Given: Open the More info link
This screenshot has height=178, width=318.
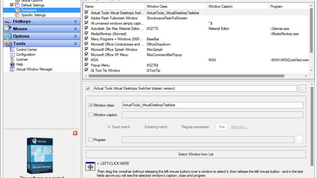Looking at the screenshot, I should click(x=239, y=127).
